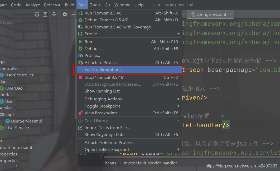The height and width of the screenshot is (171, 280).
Task: Open the Build menu
Action: click(x=69, y=5)
